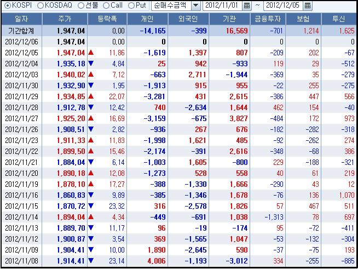The height and width of the screenshot is (269, 358).
Task: Click the up arrow in the 2012/11/27 row
Action: click(x=91, y=118)
